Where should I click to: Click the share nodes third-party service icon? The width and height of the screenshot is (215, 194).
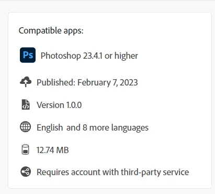(26, 172)
